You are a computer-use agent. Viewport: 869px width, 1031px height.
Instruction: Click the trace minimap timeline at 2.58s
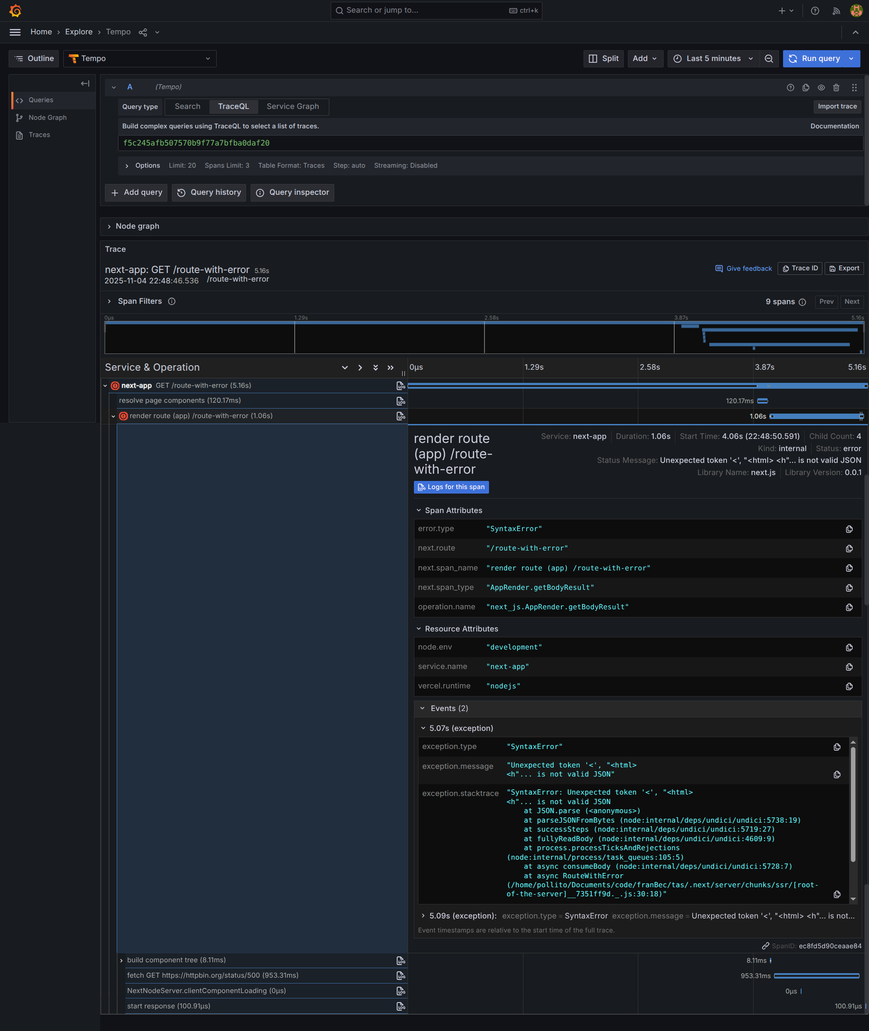484,338
